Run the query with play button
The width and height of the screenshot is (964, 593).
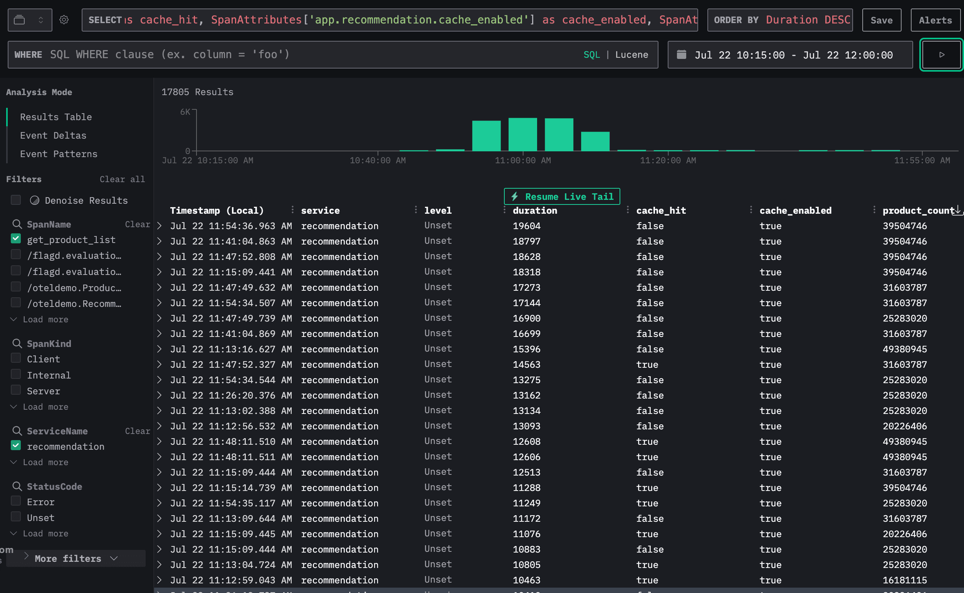coord(941,55)
